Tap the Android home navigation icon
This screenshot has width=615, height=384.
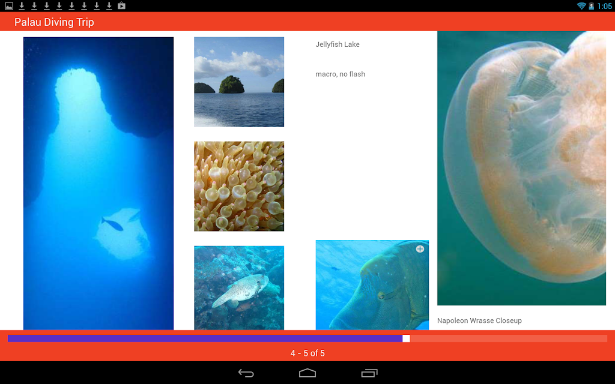[x=307, y=373]
